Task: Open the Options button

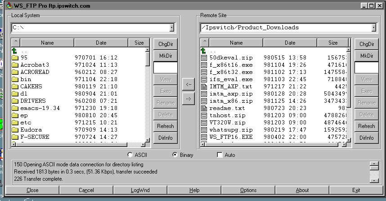Action: click(x=248, y=190)
